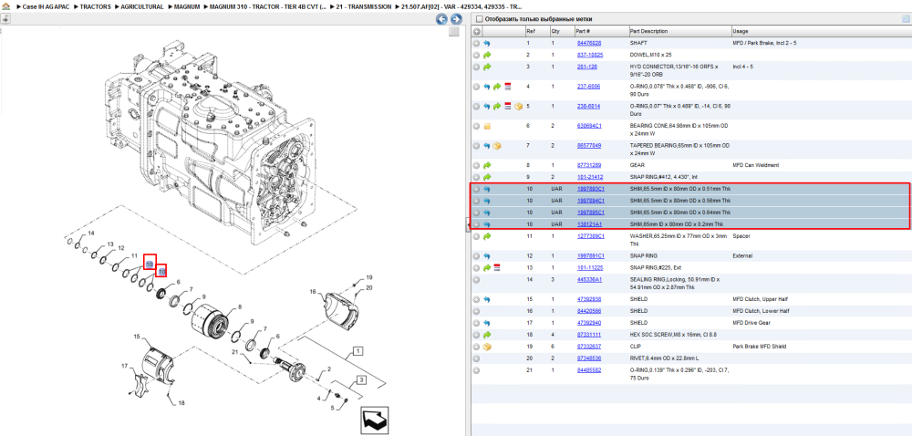Add shim 138121A1 via its plus icon
This screenshot has width=912, height=436.
click(476, 224)
